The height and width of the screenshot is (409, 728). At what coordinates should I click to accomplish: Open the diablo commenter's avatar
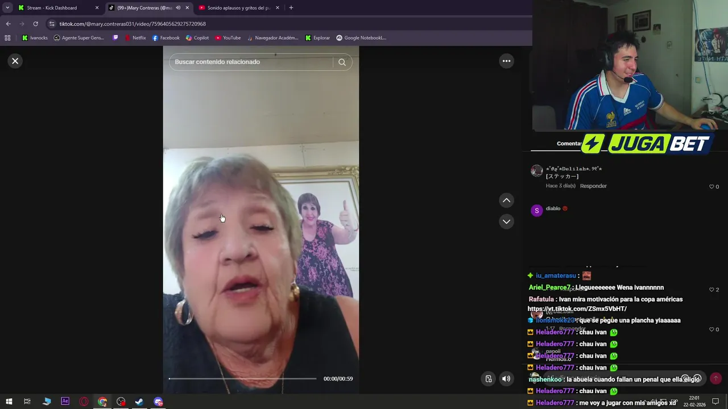coord(536,211)
